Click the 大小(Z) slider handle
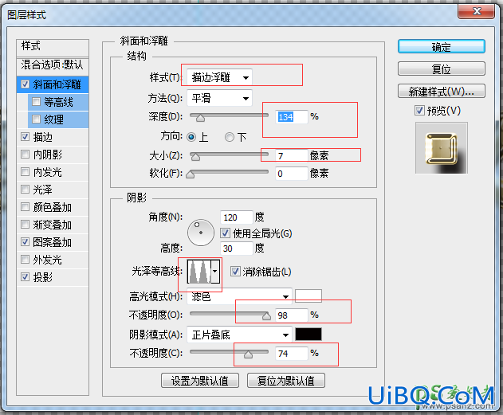This screenshot has height=415, width=503. coord(195,156)
